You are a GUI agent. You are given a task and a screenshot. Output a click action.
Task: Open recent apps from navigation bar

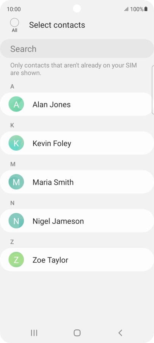click(34, 333)
